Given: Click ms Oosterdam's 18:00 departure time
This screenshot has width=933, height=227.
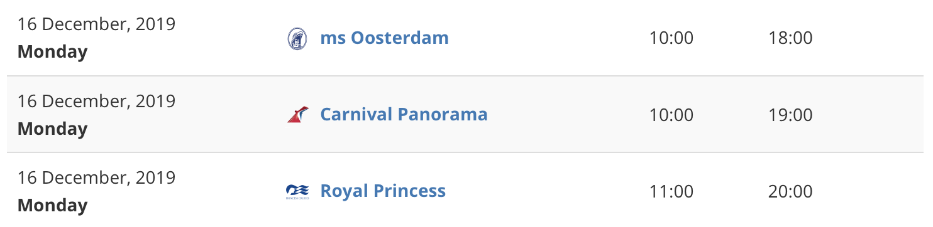Looking at the screenshot, I should pyautogui.click(x=791, y=38).
